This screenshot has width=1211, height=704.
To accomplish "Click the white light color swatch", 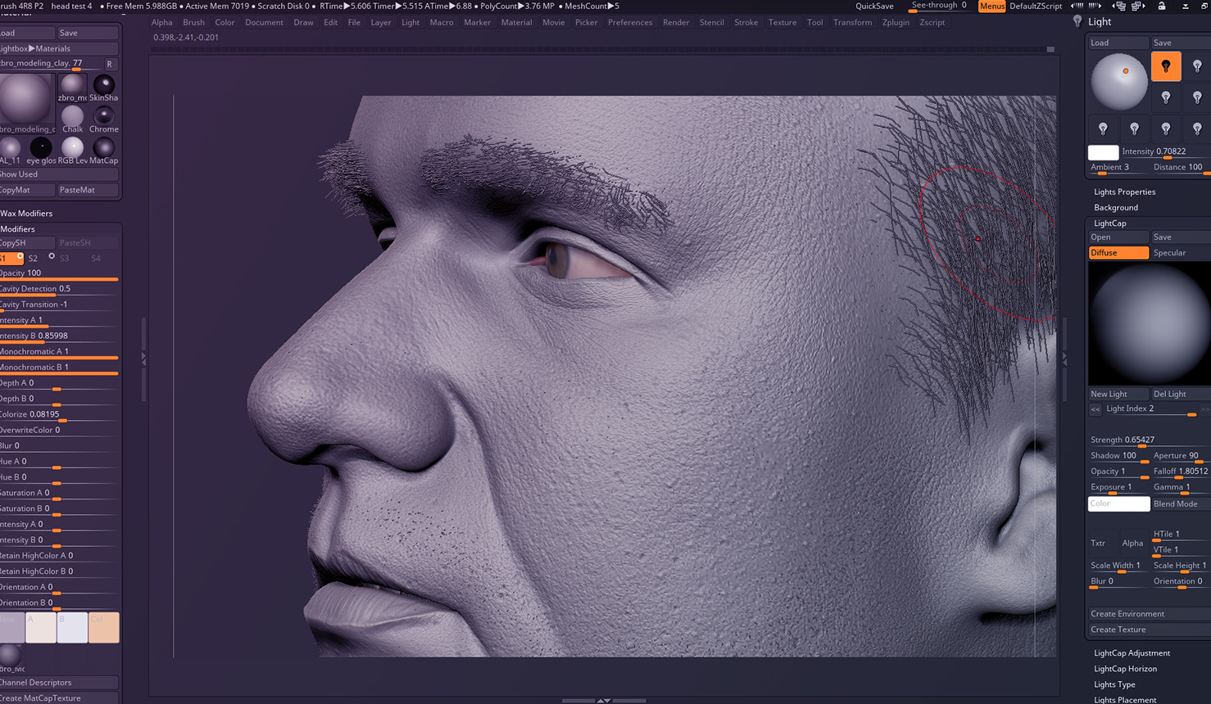I will click(x=1103, y=151).
